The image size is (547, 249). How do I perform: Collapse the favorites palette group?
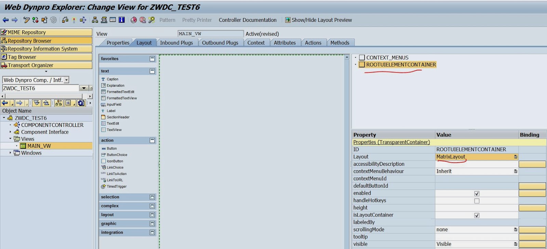tap(152, 59)
